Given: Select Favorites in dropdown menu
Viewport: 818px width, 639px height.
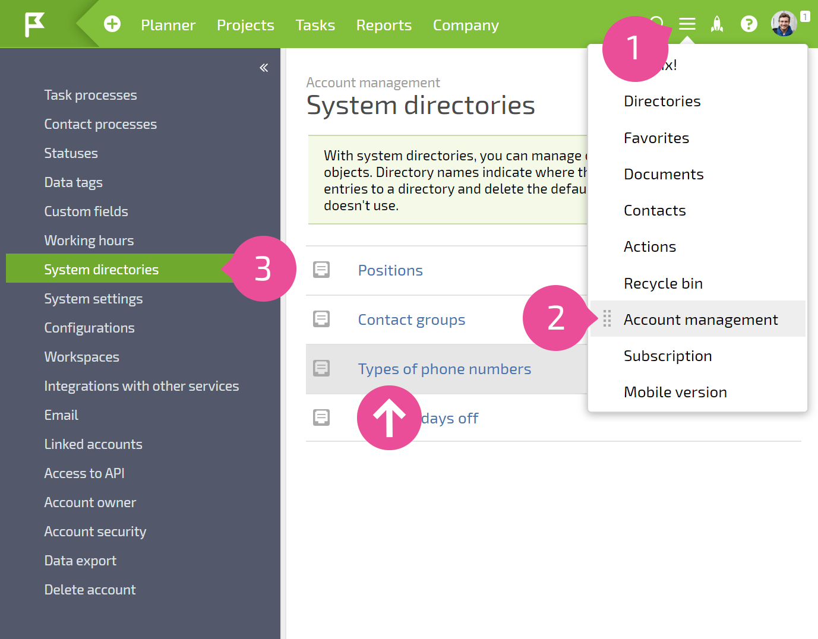Looking at the screenshot, I should (656, 138).
